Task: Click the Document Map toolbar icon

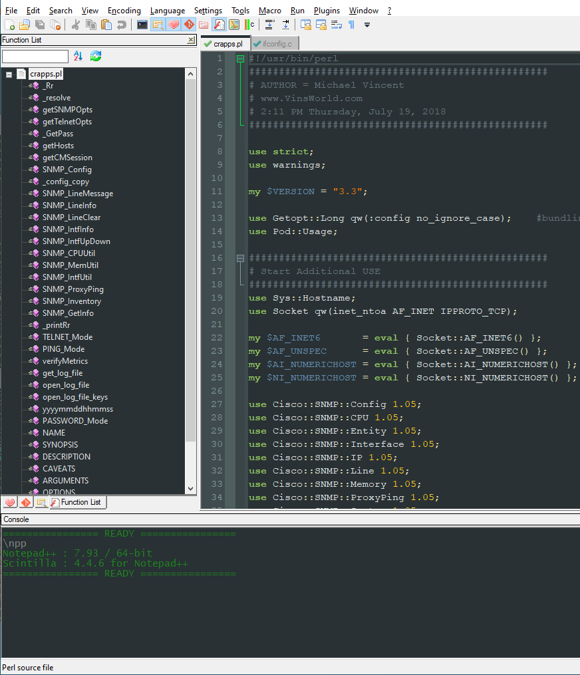Action: 234,25
